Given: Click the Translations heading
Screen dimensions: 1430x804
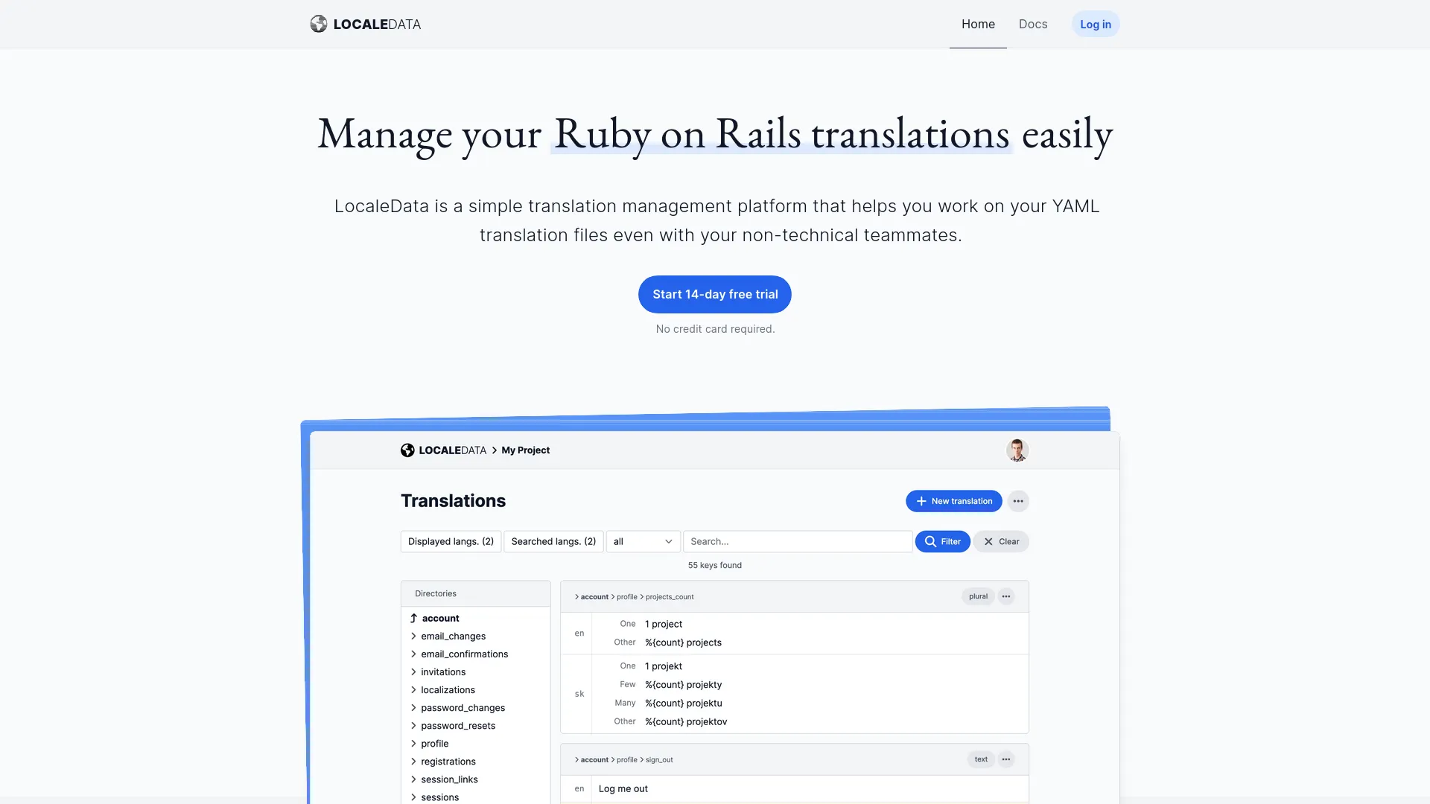Looking at the screenshot, I should click(x=453, y=501).
